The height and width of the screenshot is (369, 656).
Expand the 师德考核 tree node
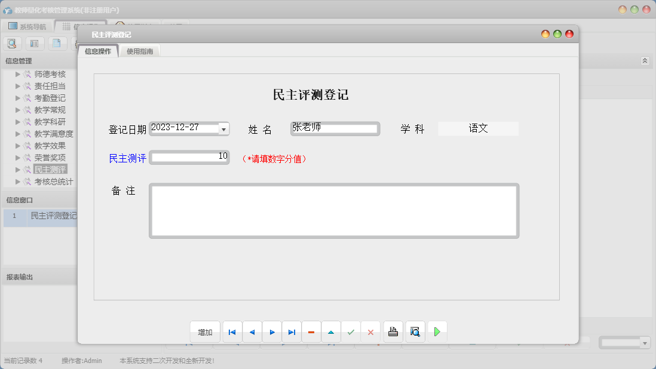pyautogui.click(x=19, y=74)
